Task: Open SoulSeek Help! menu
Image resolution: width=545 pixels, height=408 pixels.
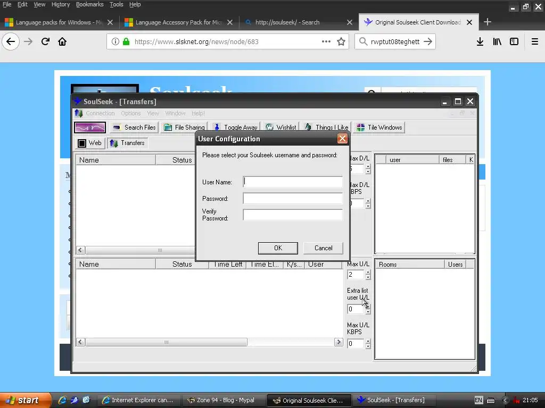Action: pyautogui.click(x=198, y=113)
